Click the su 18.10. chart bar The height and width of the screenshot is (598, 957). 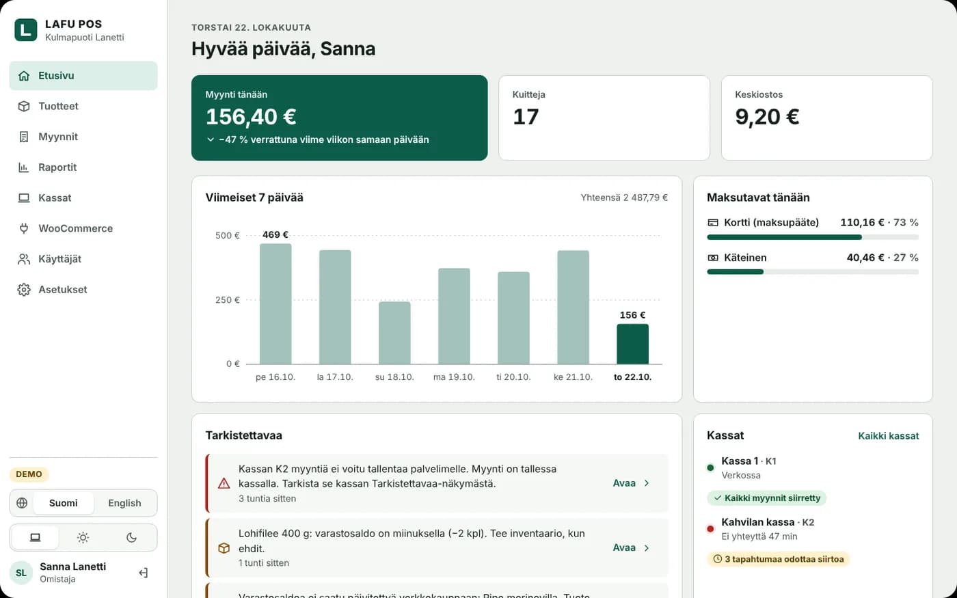394,333
